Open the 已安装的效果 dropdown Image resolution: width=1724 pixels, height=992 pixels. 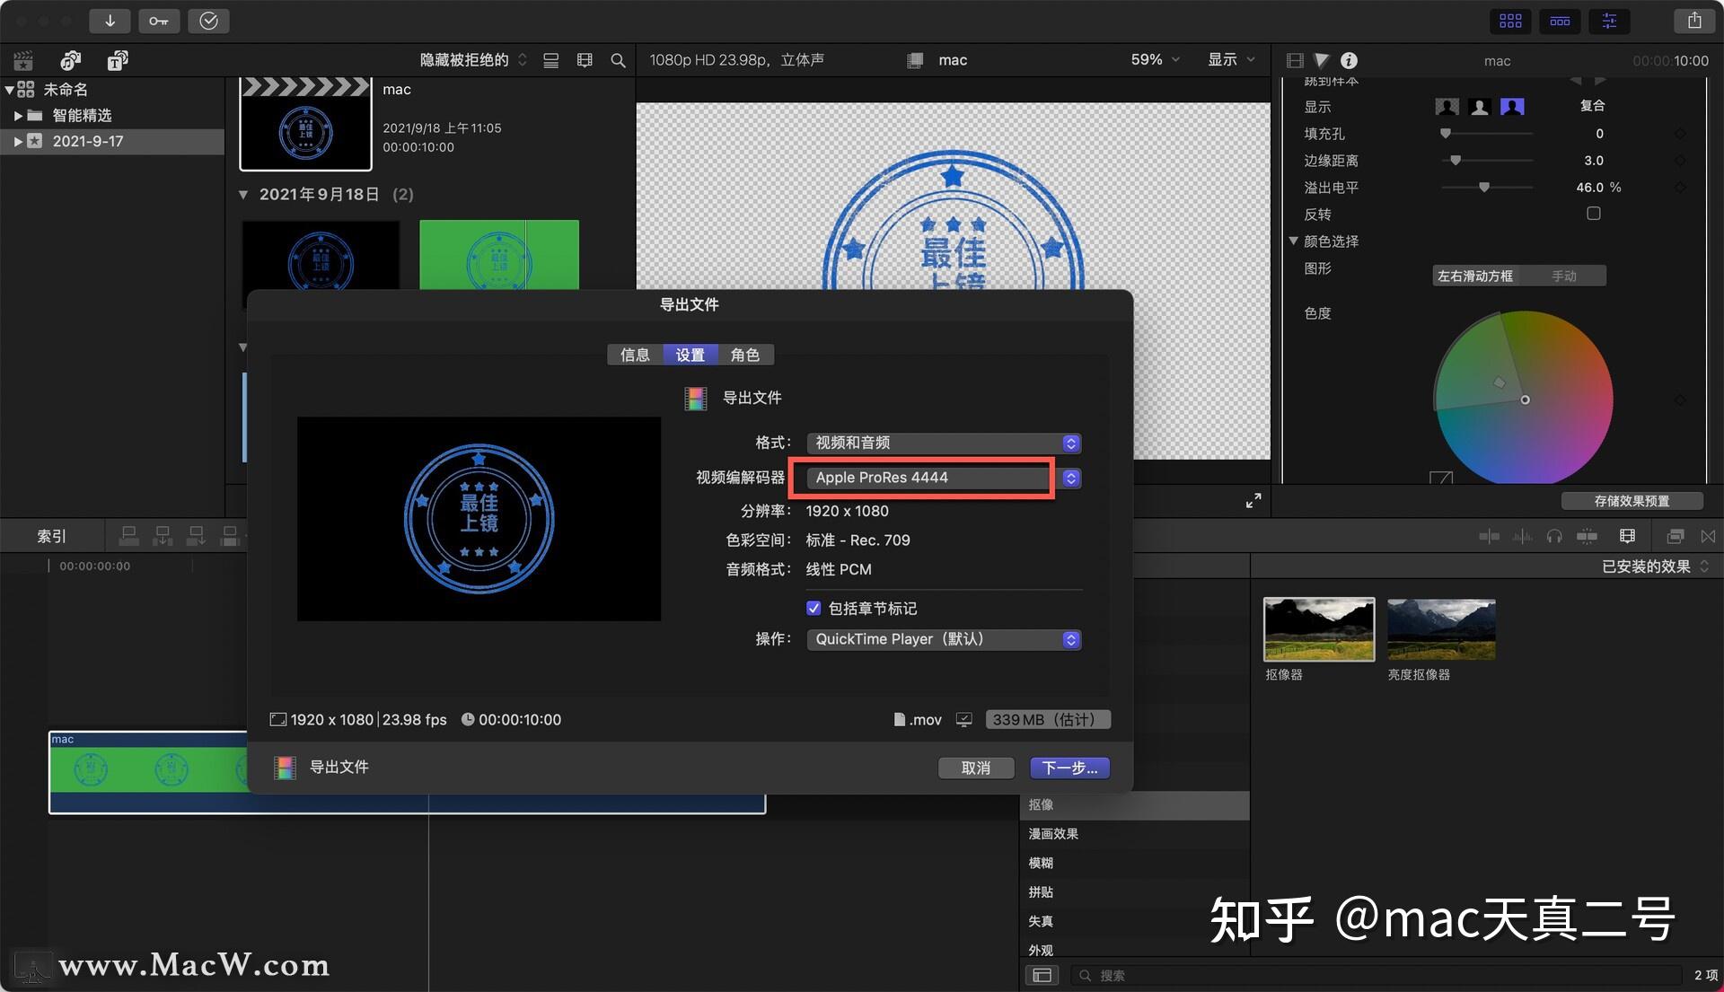pos(1656,566)
